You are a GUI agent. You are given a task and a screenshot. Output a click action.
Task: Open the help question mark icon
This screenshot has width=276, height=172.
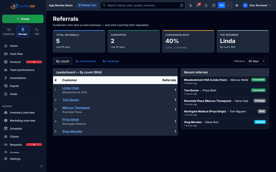point(214,6)
